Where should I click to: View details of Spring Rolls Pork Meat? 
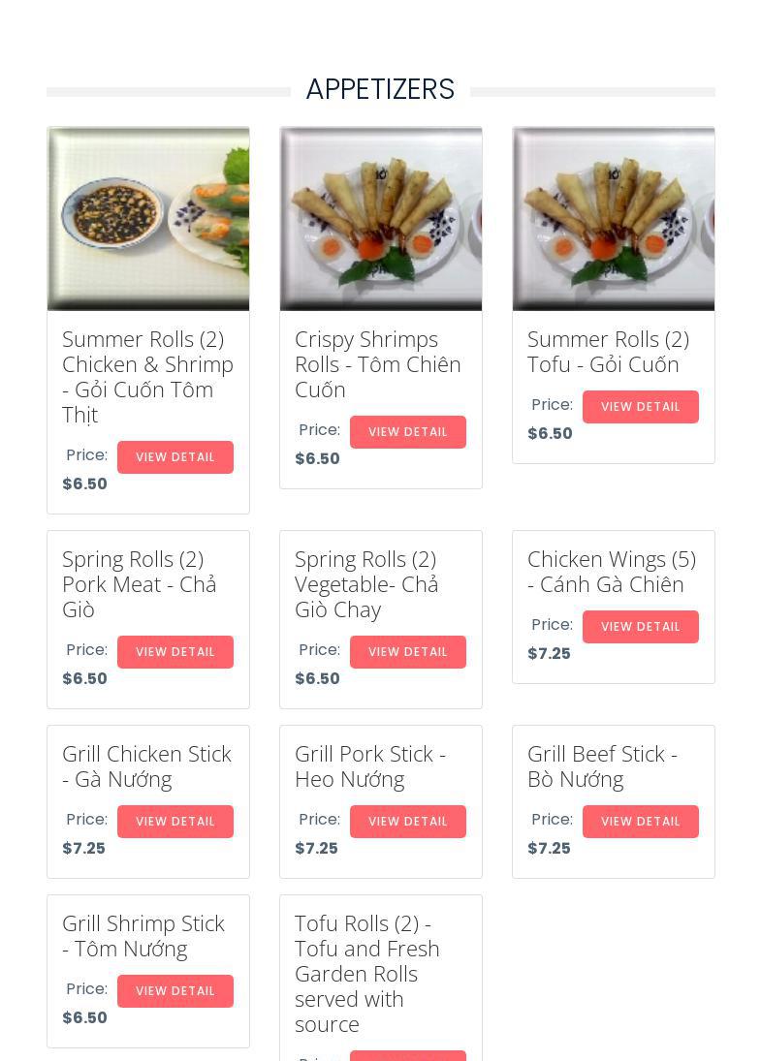tap(174, 652)
